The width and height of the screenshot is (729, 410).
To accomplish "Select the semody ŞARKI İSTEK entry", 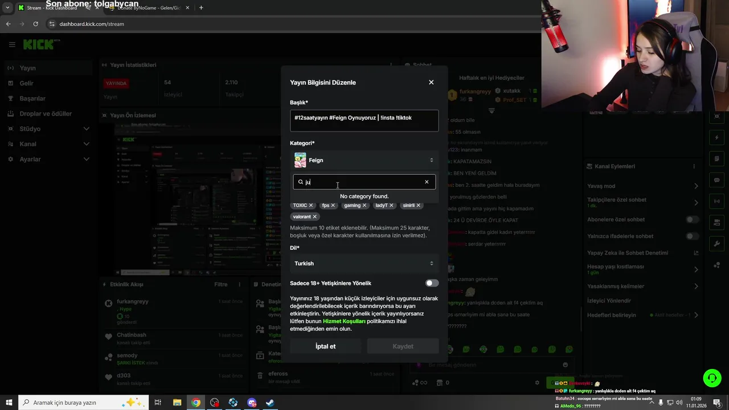I will pos(174,359).
